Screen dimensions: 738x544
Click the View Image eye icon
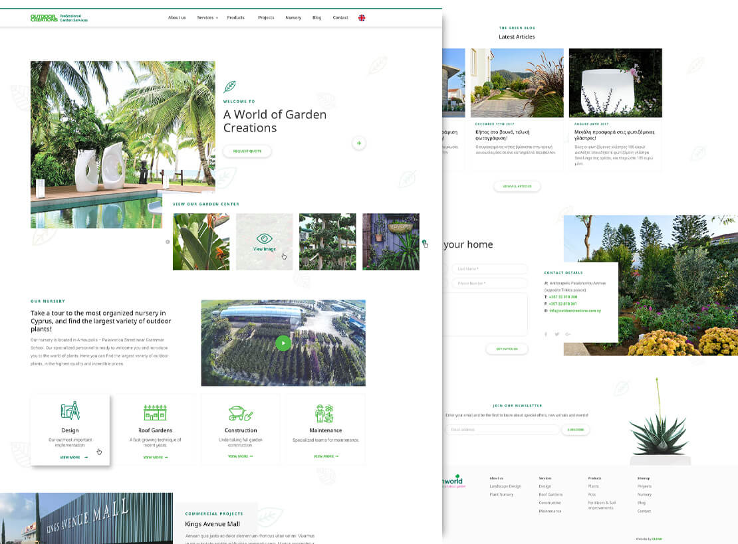pos(264,238)
